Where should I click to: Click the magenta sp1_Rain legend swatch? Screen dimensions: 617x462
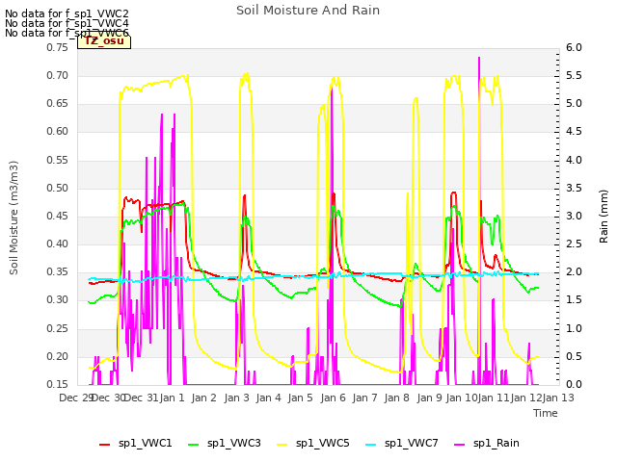tap(460, 445)
